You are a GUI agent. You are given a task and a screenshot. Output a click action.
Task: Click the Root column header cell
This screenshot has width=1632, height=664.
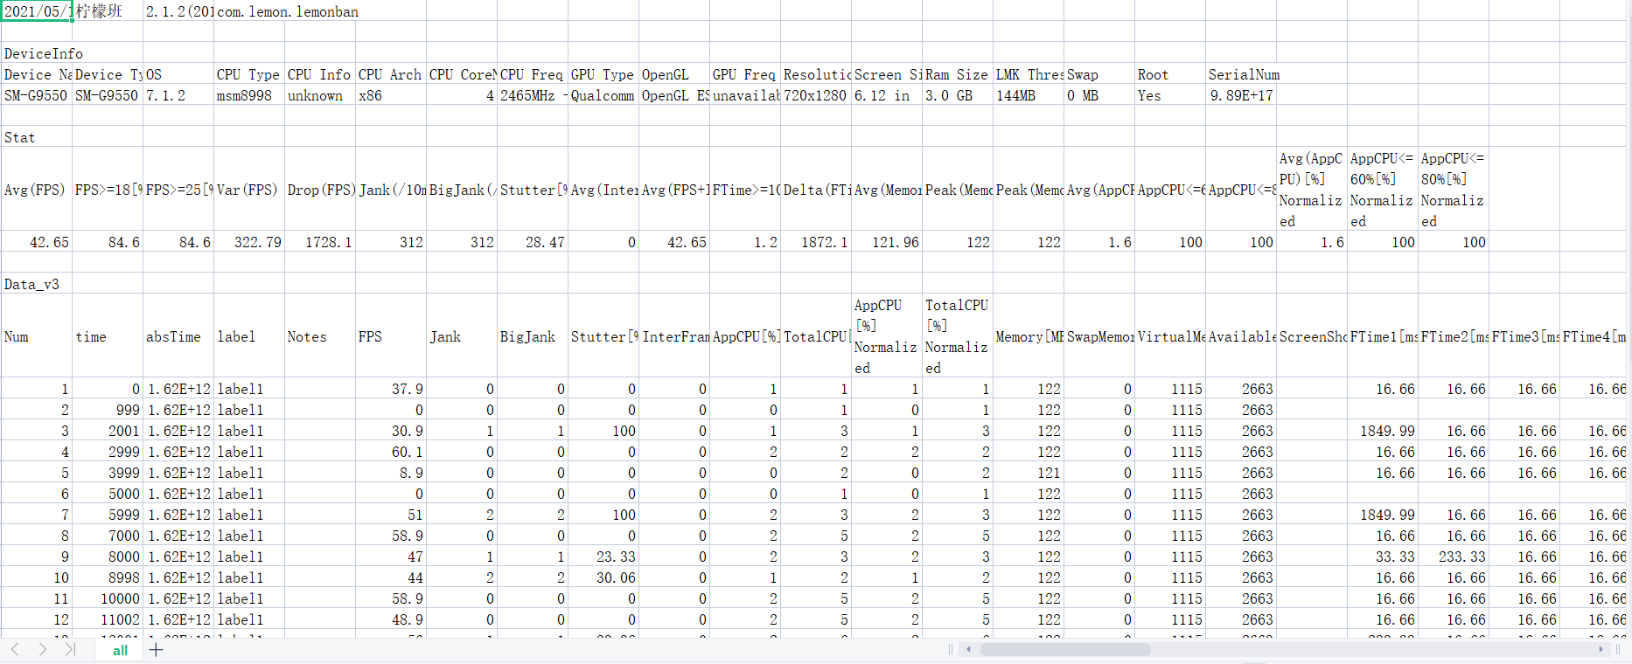pos(1169,74)
